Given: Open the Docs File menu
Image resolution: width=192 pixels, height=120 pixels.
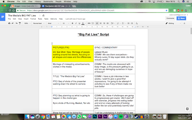Looking at the screenshot, I should 9,19.
